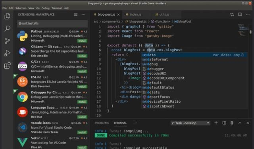Open the Debug menu

[45, 8]
